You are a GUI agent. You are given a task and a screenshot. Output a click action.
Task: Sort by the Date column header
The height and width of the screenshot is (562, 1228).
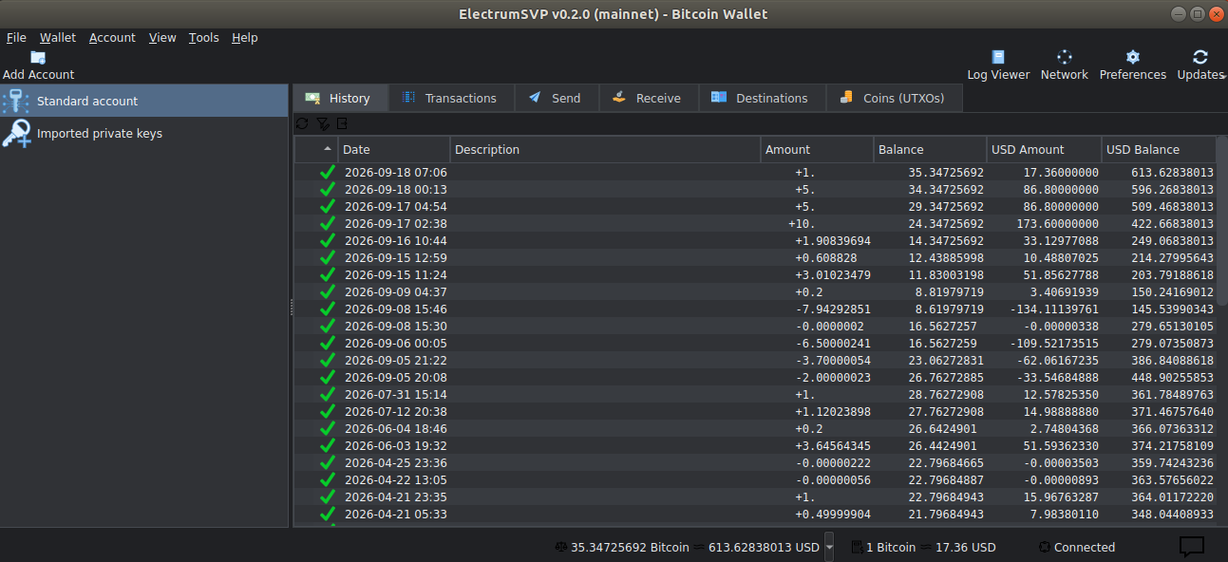[x=394, y=149]
